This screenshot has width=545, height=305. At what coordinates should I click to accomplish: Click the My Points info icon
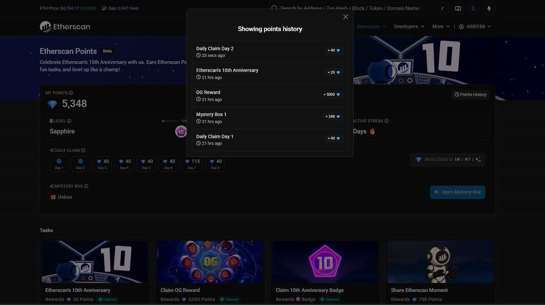pyautogui.click(x=71, y=93)
